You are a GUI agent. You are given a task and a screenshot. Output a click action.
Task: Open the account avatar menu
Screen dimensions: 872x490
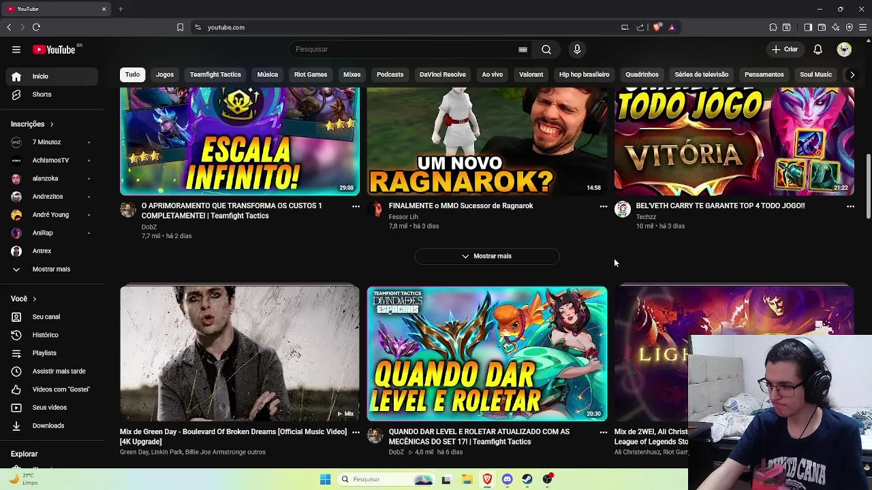coord(844,49)
